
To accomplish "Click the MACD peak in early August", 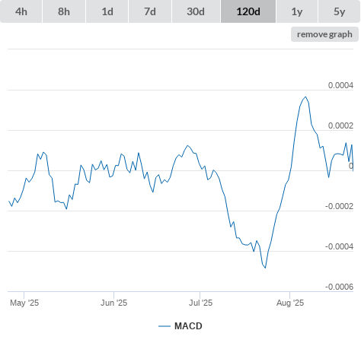I will point(305,97).
